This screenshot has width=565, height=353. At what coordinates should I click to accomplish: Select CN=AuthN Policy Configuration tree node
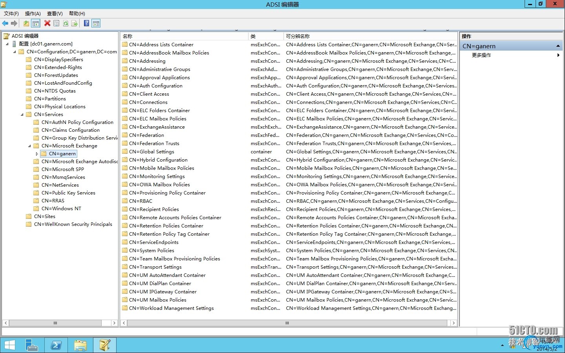pos(77,122)
